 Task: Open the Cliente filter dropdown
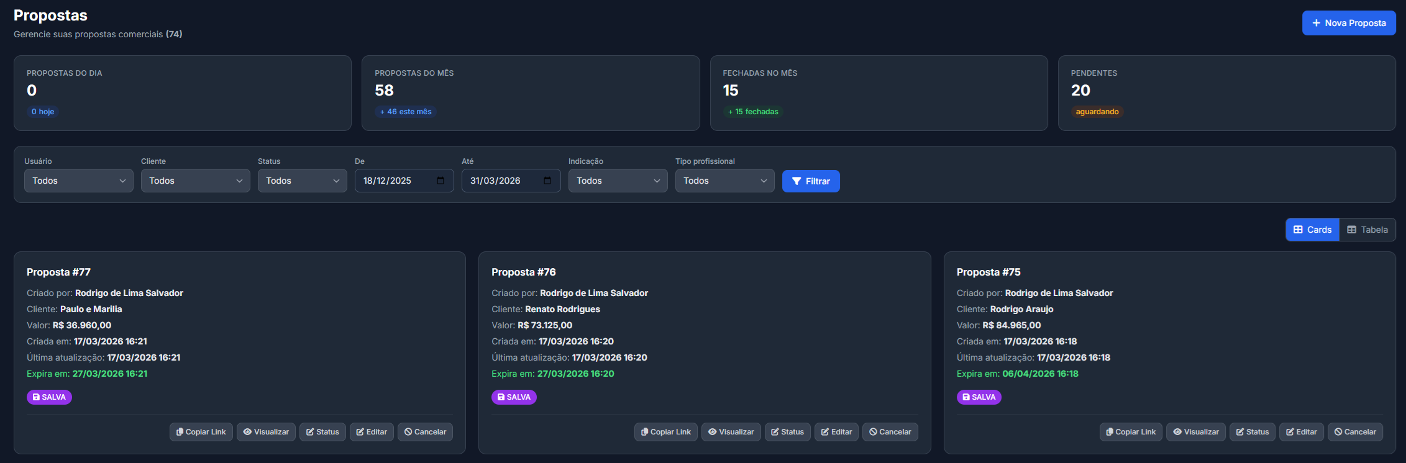pos(196,181)
